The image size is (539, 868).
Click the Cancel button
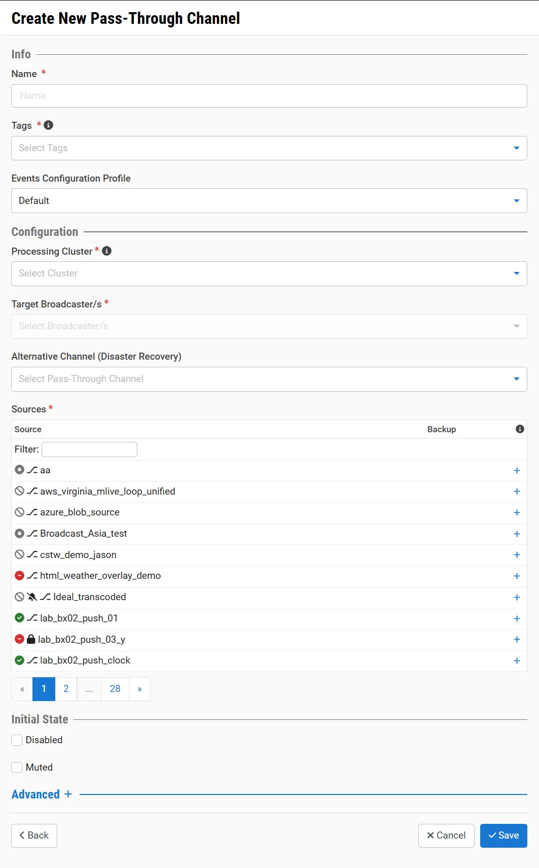coord(446,836)
